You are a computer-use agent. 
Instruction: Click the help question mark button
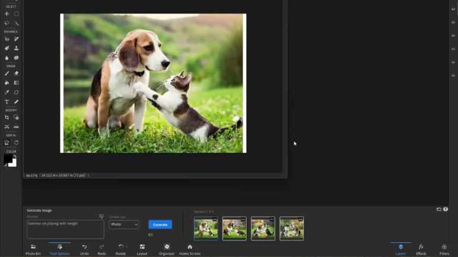(x=446, y=209)
